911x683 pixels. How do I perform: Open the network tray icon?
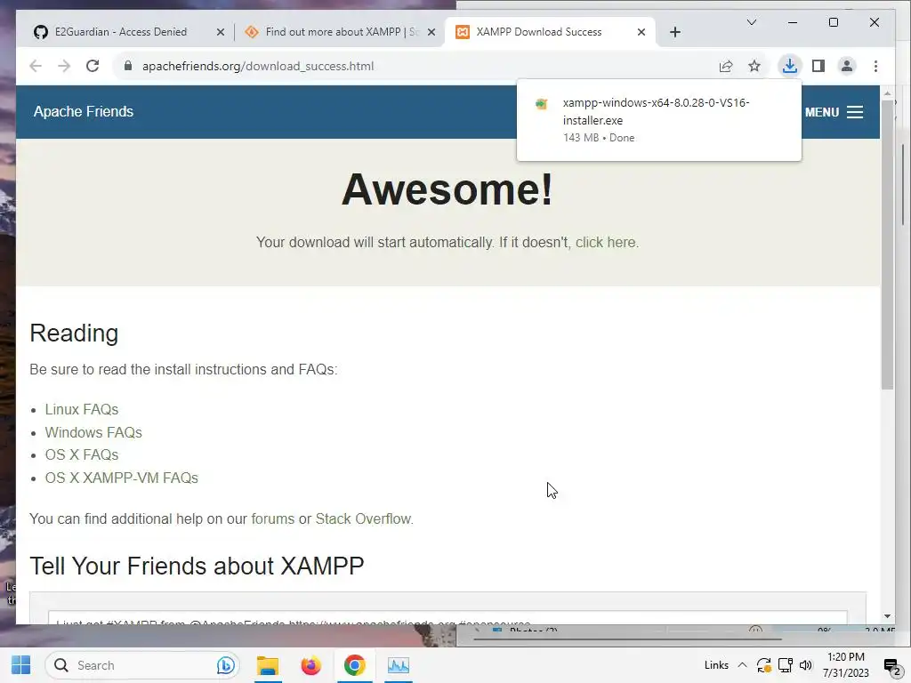click(x=786, y=665)
